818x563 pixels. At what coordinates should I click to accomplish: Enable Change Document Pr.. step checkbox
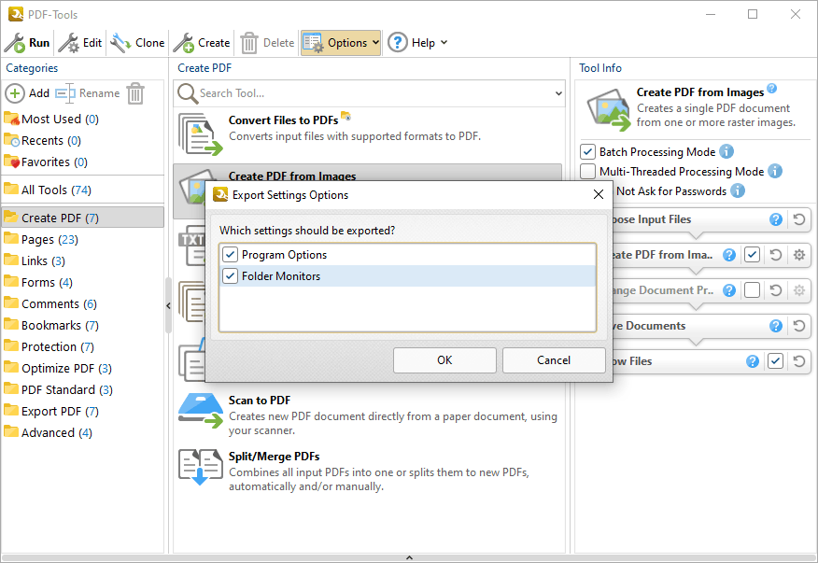[x=752, y=290]
